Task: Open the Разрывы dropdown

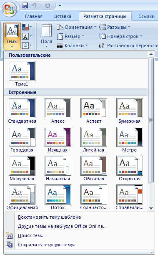Action: pyautogui.click(x=115, y=27)
